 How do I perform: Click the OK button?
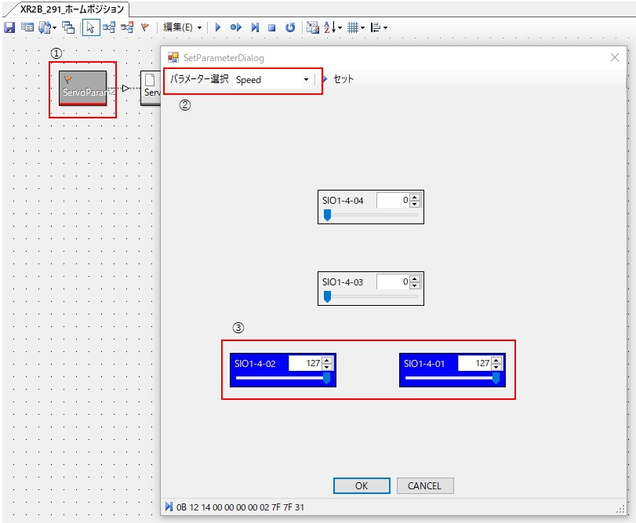point(362,485)
